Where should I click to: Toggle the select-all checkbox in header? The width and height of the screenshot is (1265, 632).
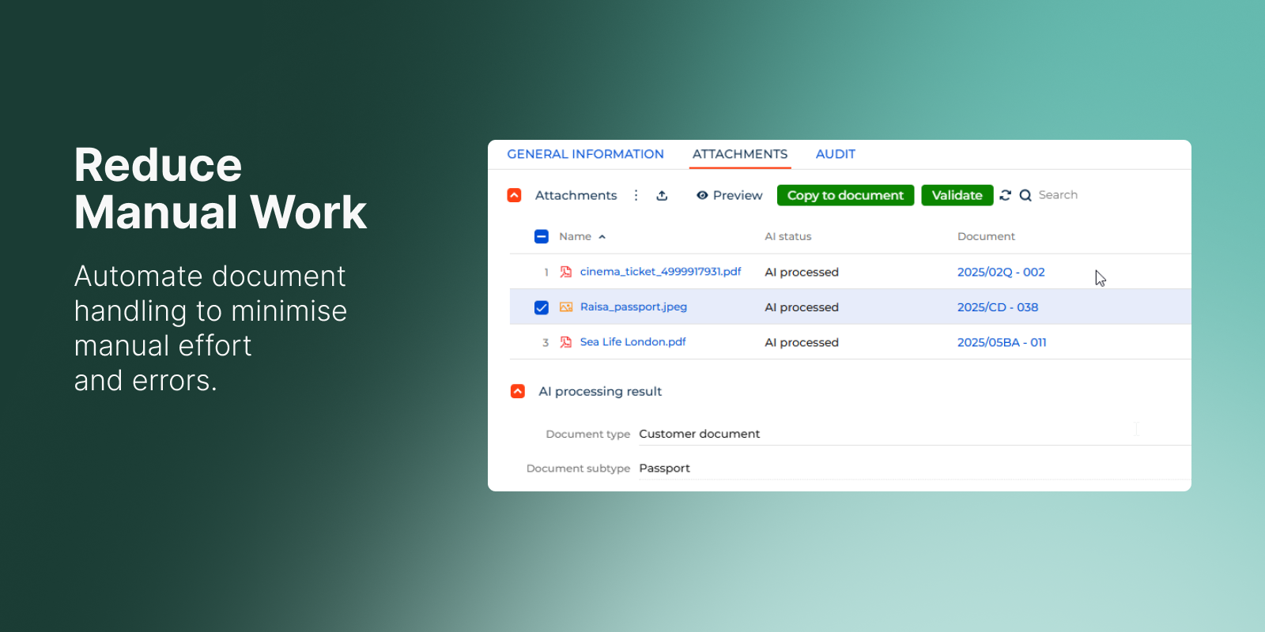542,236
